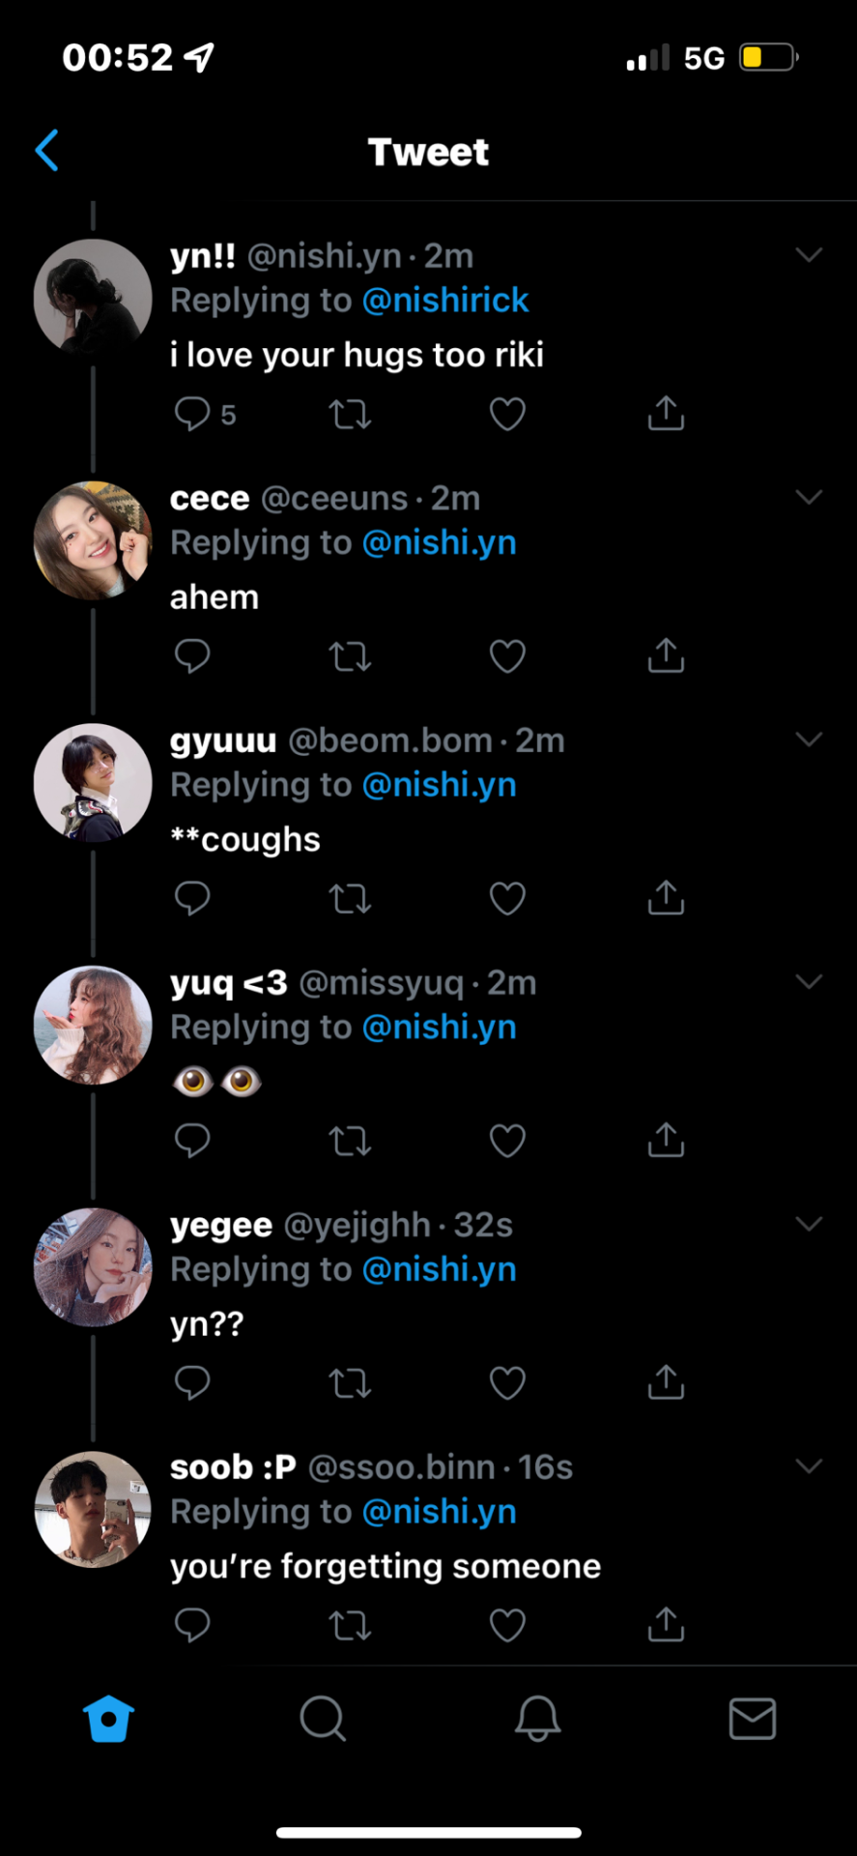Open options chevron on yegee's tweet
This screenshot has width=857, height=1856.
pyautogui.click(x=809, y=1224)
